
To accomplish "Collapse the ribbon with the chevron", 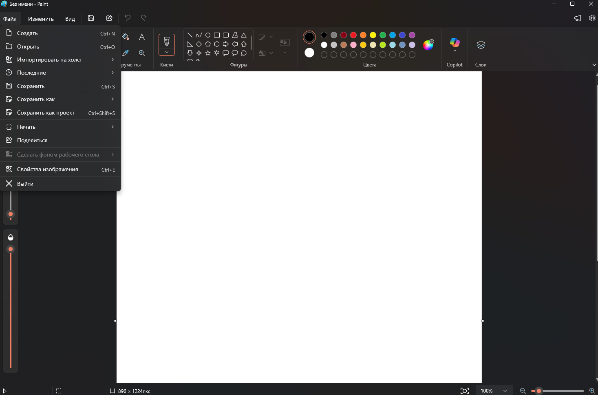I will [594, 65].
